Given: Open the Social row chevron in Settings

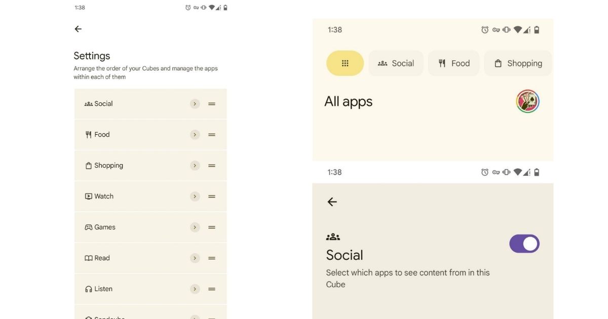Looking at the screenshot, I should click(195, 104).
